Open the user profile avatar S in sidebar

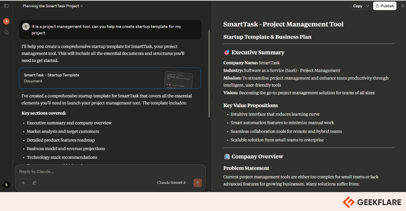6,185
